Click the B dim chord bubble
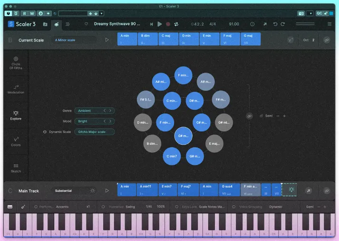Viewport: 339px width, 241px height. (x=152, y=143)
